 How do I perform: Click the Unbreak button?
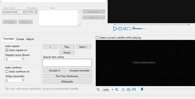click(x=94, y=12)
